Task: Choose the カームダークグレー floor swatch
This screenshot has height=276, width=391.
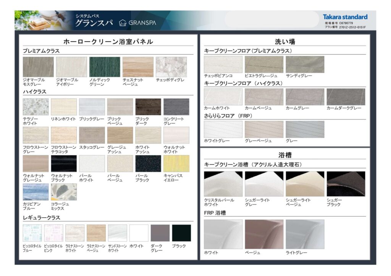Action: [346, 97]
